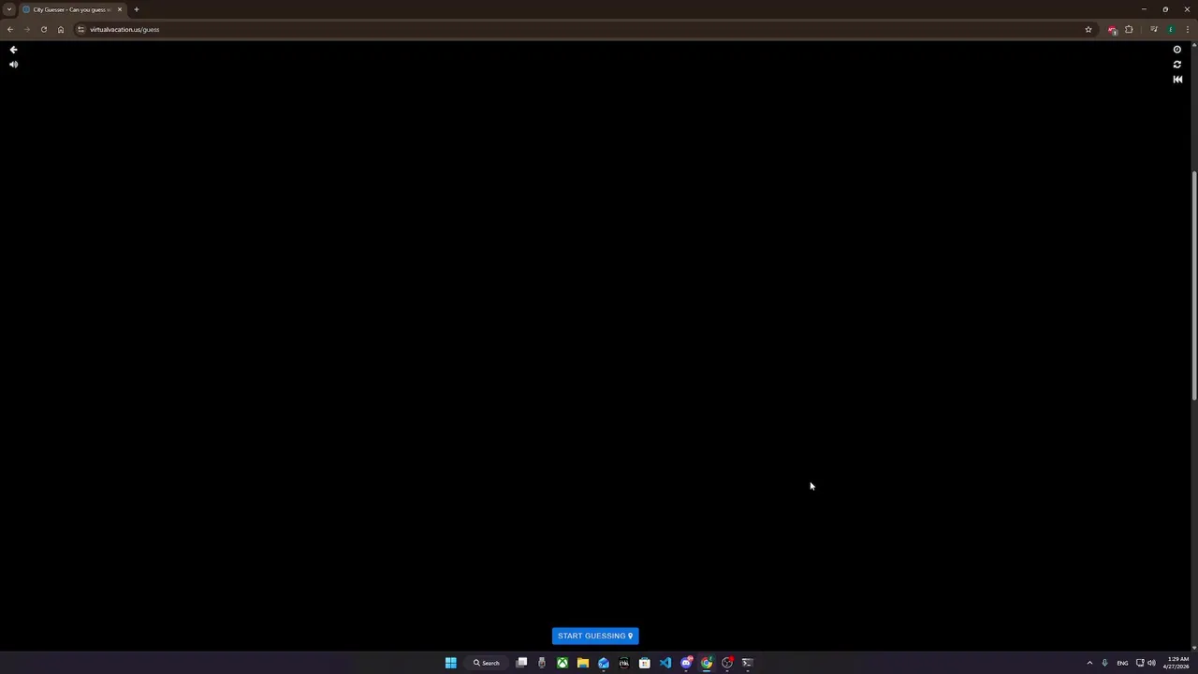
Task: Open Discord from the taskbar
Action: coord(686,663)
